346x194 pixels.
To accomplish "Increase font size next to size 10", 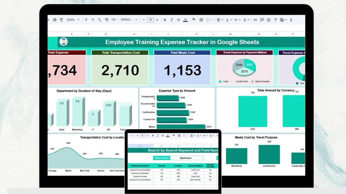I will 157,20.
